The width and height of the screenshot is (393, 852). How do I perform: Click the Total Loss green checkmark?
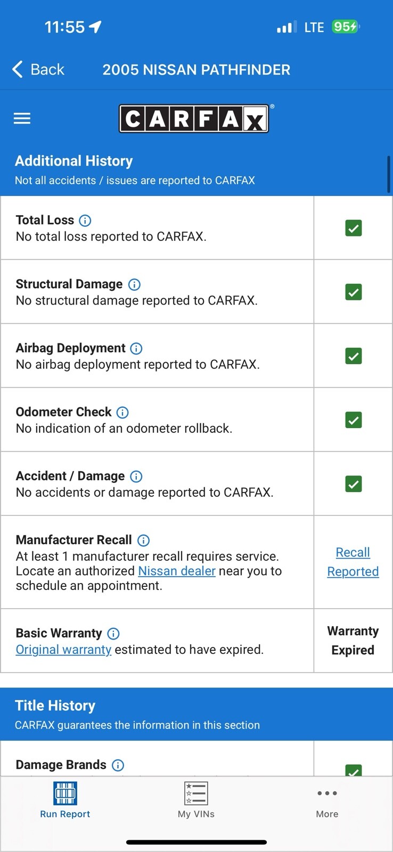point(354,228)
